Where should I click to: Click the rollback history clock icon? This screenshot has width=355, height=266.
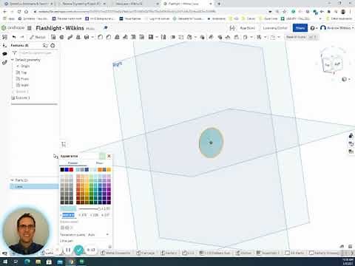[x=53, y=46]
